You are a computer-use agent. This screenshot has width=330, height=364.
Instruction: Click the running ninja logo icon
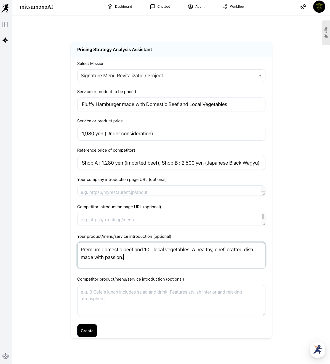pos(5,8)
